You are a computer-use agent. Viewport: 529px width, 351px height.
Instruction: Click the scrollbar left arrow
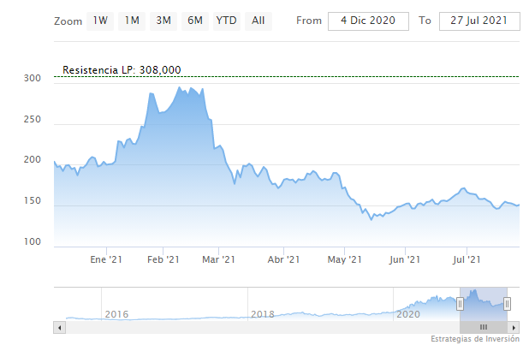[58, 327]
